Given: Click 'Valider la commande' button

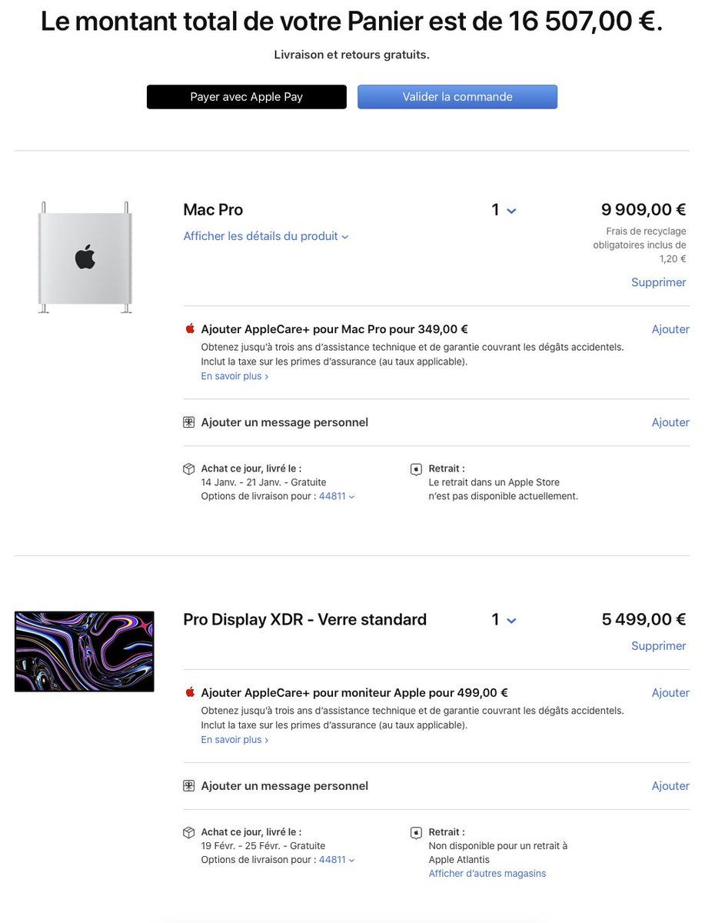Looking at the screenshot, I should click(x=457, y=97).
